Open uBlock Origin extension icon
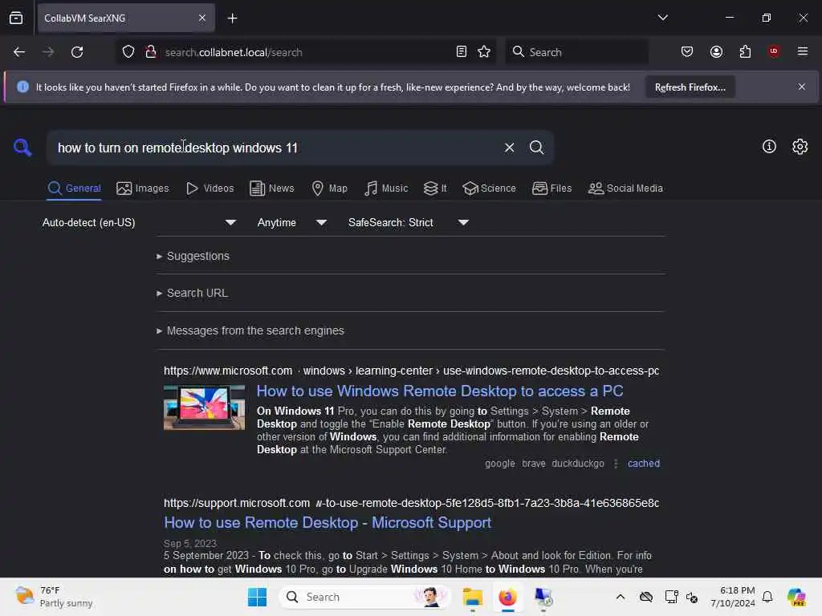The height and width of the screenshot is (616, 822). click(773, 51)
